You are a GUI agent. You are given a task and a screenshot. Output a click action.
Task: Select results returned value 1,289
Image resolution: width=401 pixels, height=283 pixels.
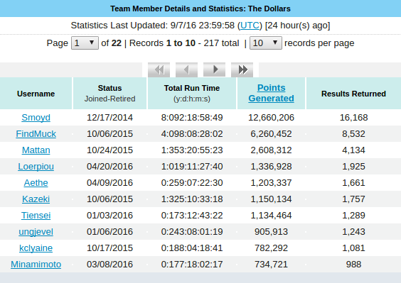pyautogui.click(x=353, y=216)
